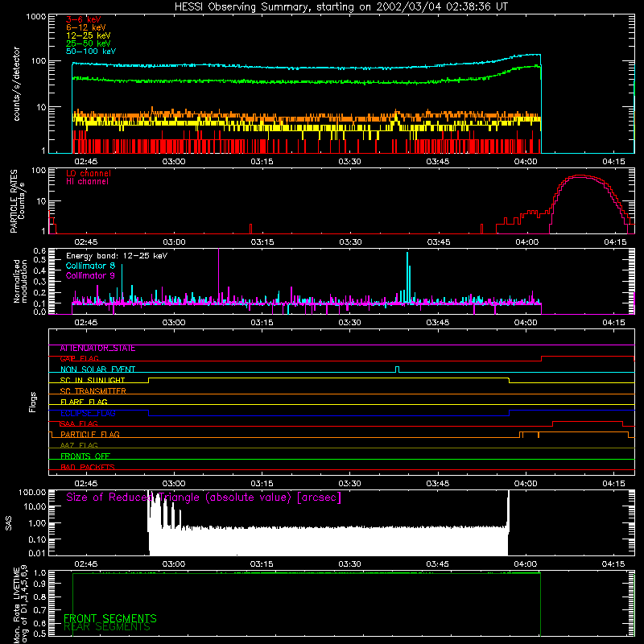
Task: Click the peak of the particle rate hump
Action: pyautogui.click(x=580, y=175)
